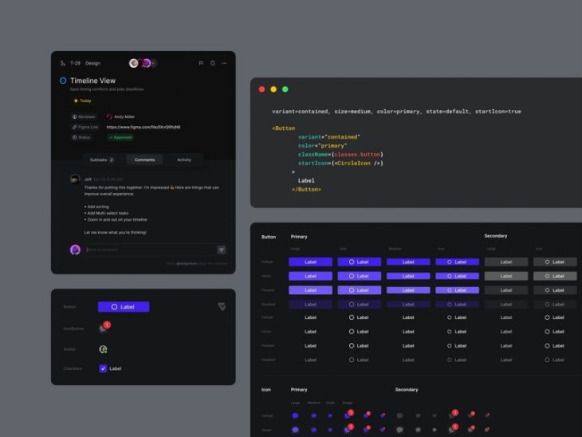
Task: Click the large primary chat icon in Default row
Action: (295, 415)
